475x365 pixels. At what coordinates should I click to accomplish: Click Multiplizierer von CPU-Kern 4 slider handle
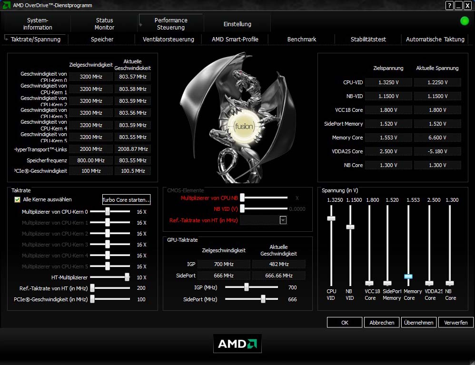click(108, 255)
